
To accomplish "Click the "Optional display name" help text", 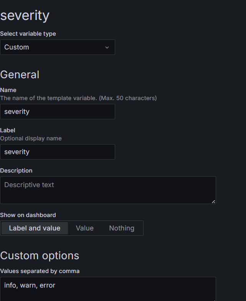I will [31, 138].
